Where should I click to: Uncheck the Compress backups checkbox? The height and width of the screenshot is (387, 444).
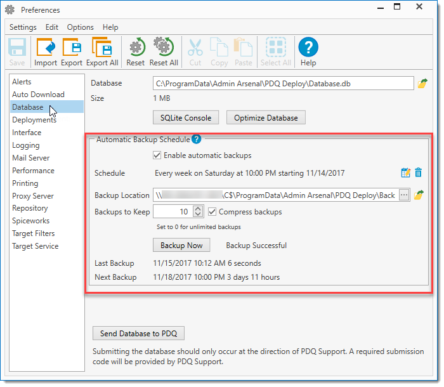click(x=212, y=212)
